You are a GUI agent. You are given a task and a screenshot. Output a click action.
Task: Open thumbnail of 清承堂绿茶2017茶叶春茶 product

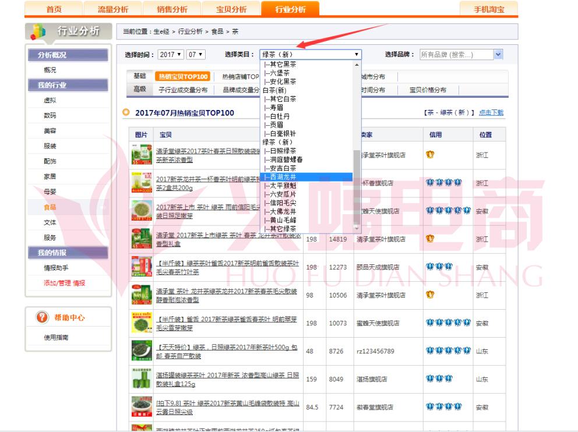point(142,155)
